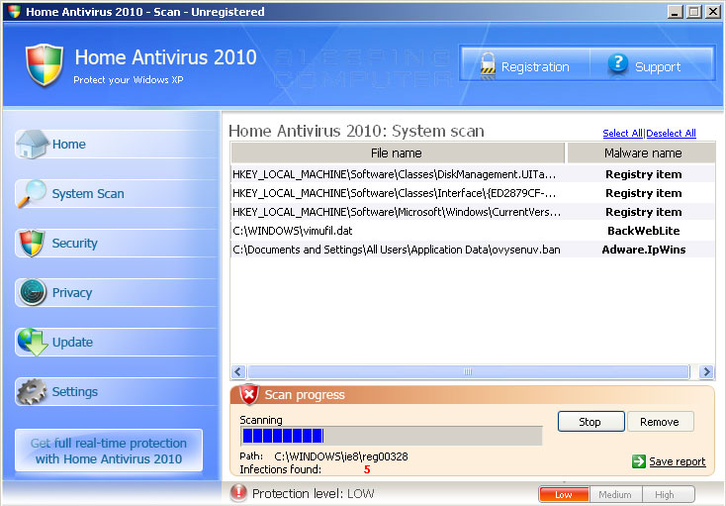Click the magnifying glass System Scan icon
The height and width of the screenshot is (506, 726).
tap(32, 193)
